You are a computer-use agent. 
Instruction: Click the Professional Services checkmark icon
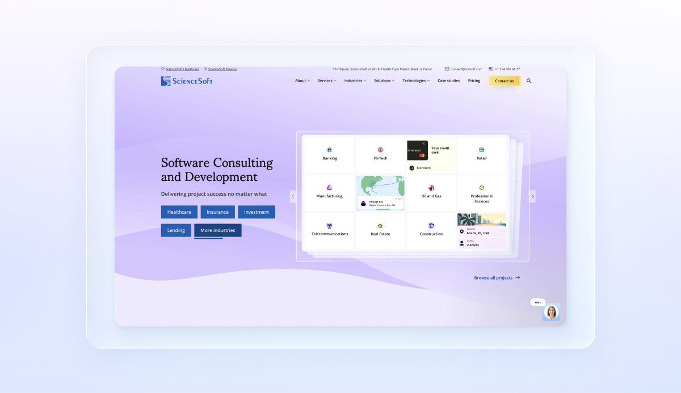482,187
